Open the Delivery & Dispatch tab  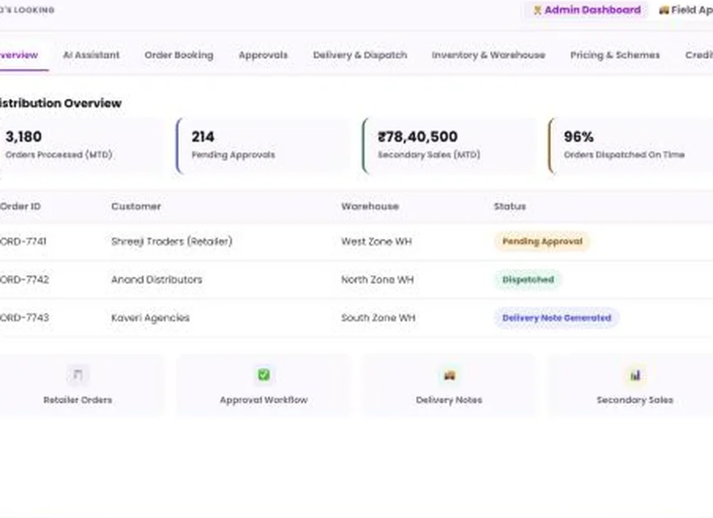point(360,55)
